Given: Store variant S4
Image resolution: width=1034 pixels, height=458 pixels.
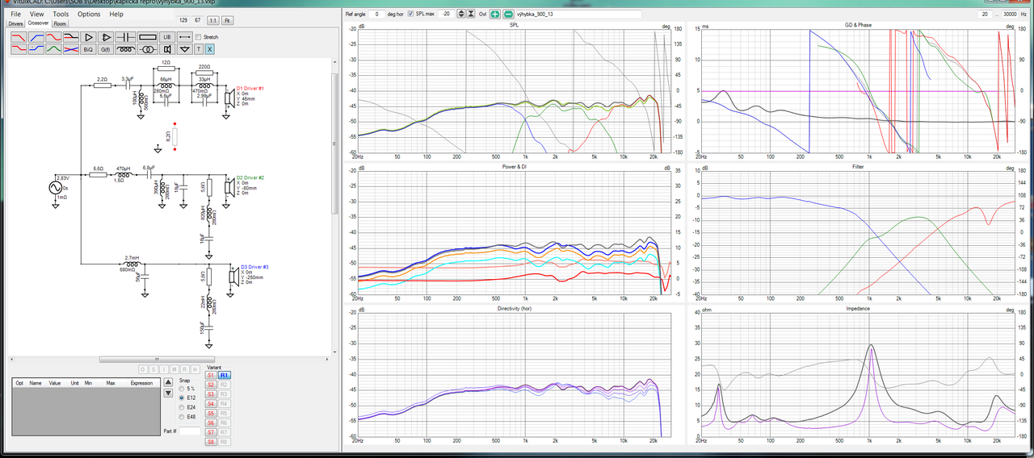Looking at the screenshot, I should tap(211, 404).
